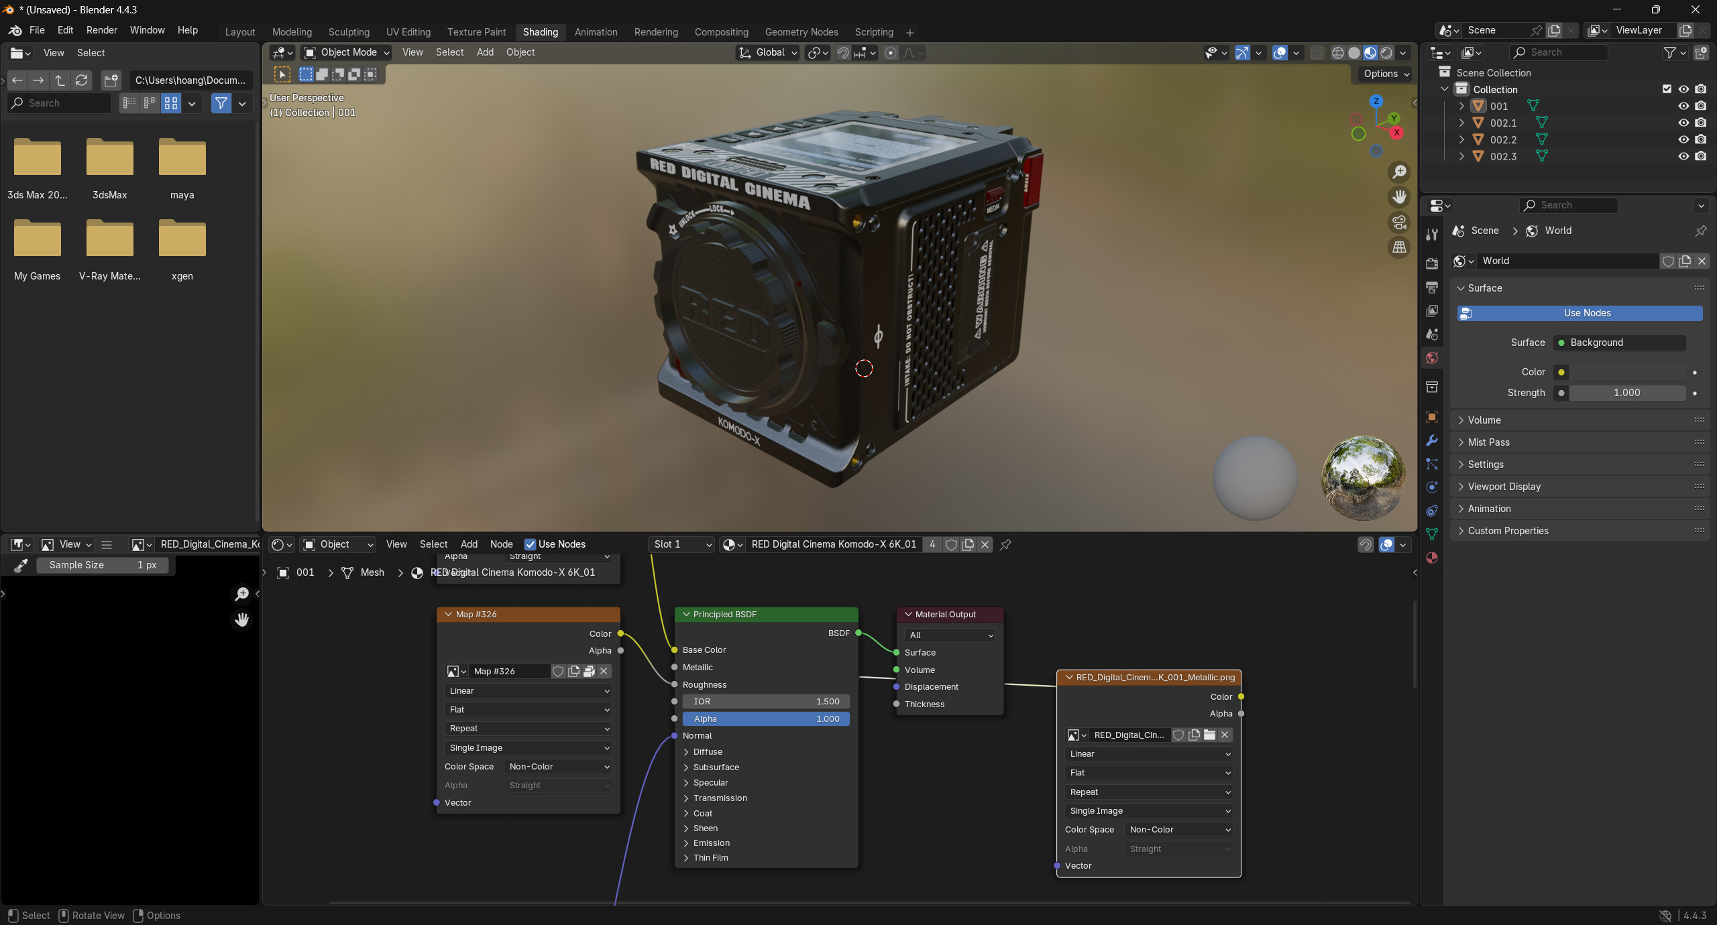
Task: Open the Tool properties tab
Action: tap(1432, 234)
